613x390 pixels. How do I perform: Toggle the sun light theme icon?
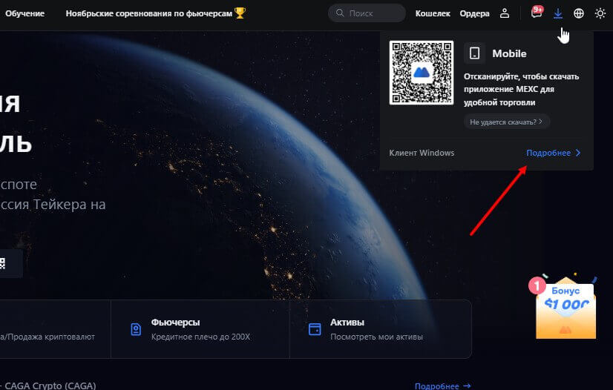[x=600, y=13]
